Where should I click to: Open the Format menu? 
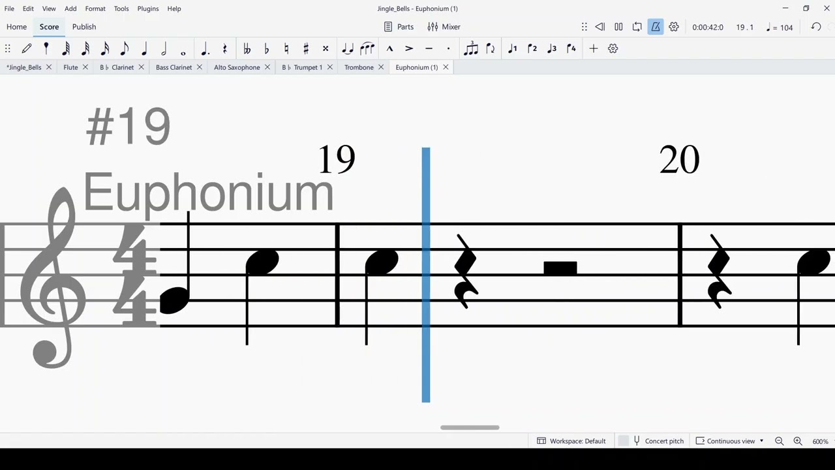95,8
